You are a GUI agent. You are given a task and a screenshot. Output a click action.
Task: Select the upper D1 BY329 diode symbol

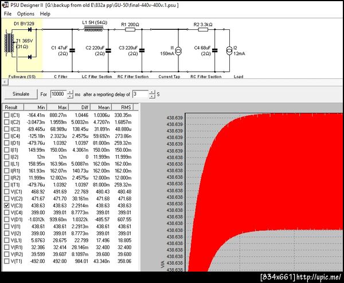[x=30, y=29]
